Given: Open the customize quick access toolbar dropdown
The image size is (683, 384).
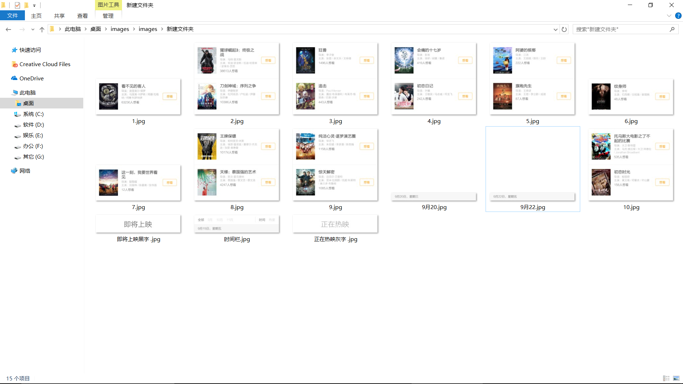Looking at the screenshot, I should (34, 5).
